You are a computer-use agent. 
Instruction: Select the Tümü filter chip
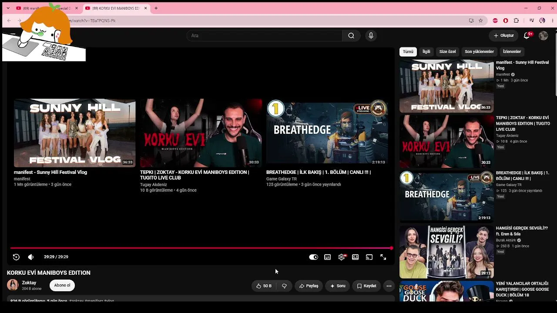[408, 52]
